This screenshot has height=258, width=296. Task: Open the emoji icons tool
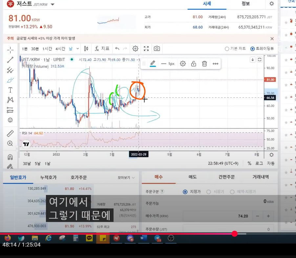point(10,120)
